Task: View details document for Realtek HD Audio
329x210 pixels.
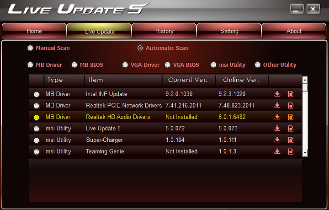Action: pos(291,117)
